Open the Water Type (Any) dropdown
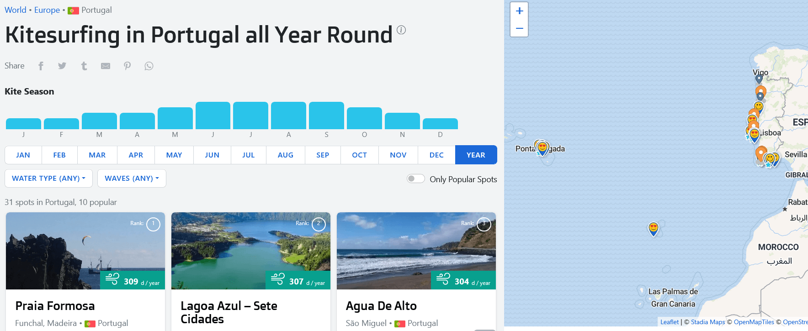Screen dimensions: 808x331 point(49,179)
